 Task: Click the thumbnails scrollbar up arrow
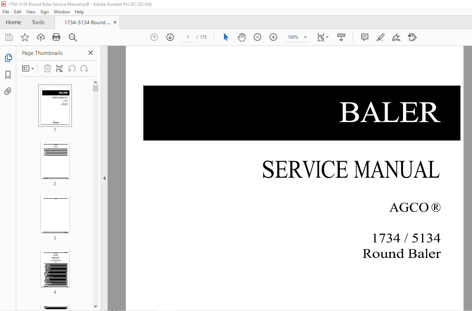pyautogui.click(x=96, y=82)
